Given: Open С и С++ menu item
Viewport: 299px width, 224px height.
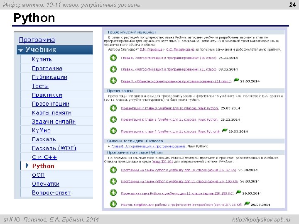Looking at the screenshot, I should (44, 157).
